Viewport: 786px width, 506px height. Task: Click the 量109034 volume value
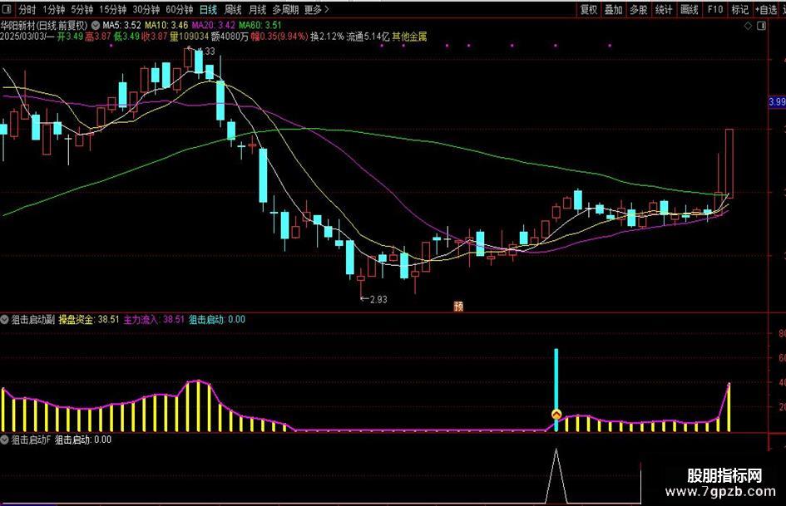point(190,36)
